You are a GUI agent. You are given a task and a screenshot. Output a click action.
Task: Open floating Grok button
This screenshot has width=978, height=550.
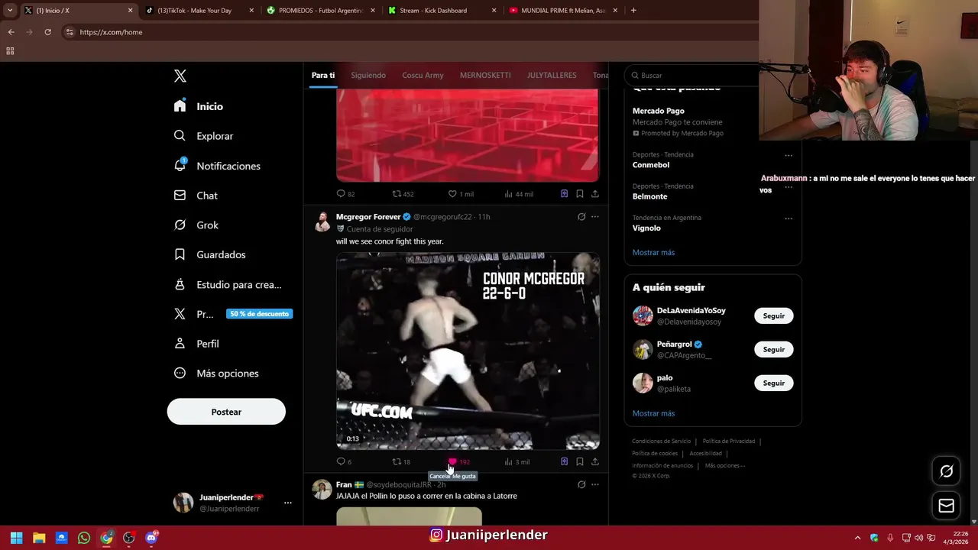(946, 471)
